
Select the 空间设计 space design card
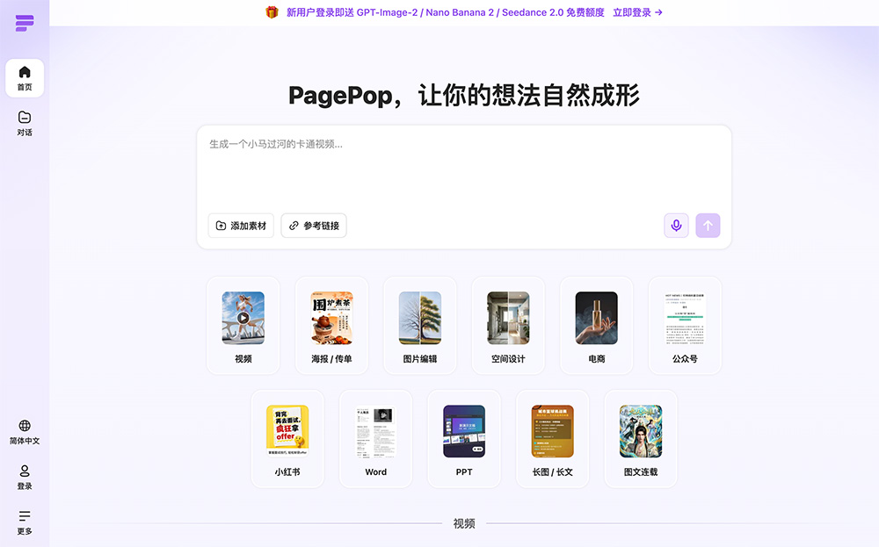(508, 325)
